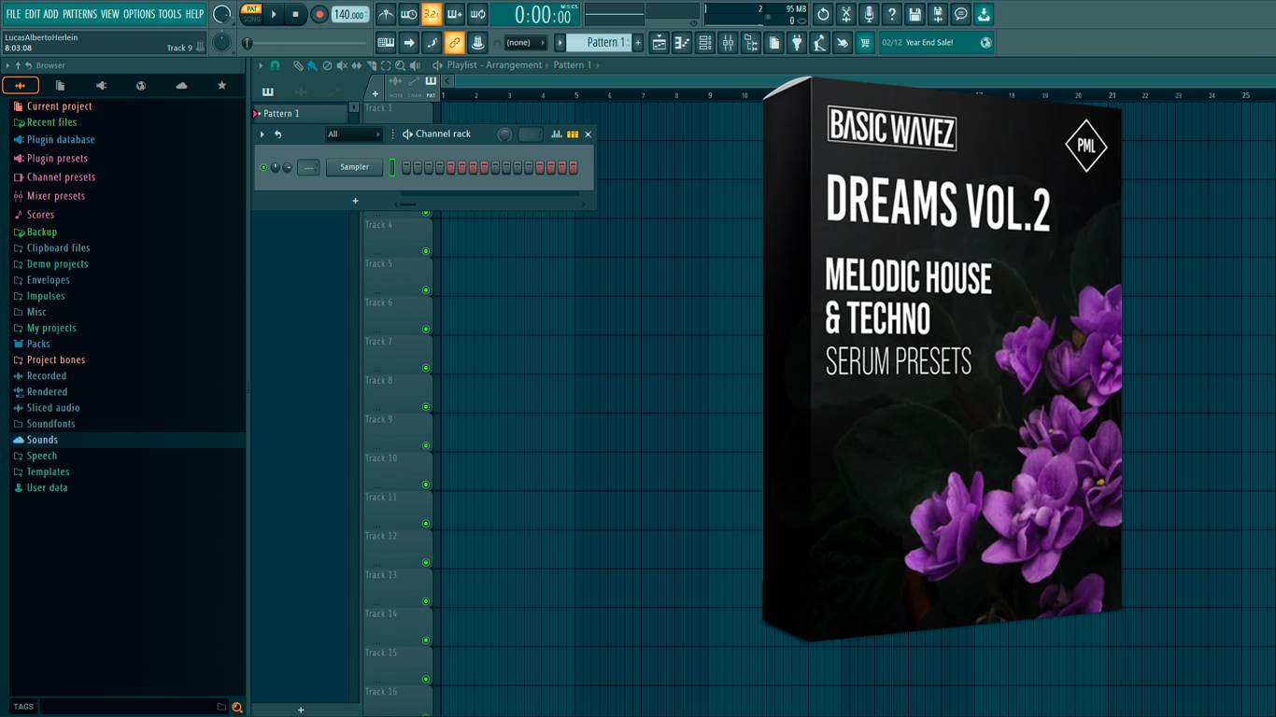Screen dimensions: 1276x717
Task: Toggle the first step button for Sampler
Action: [x=406, y=168]
